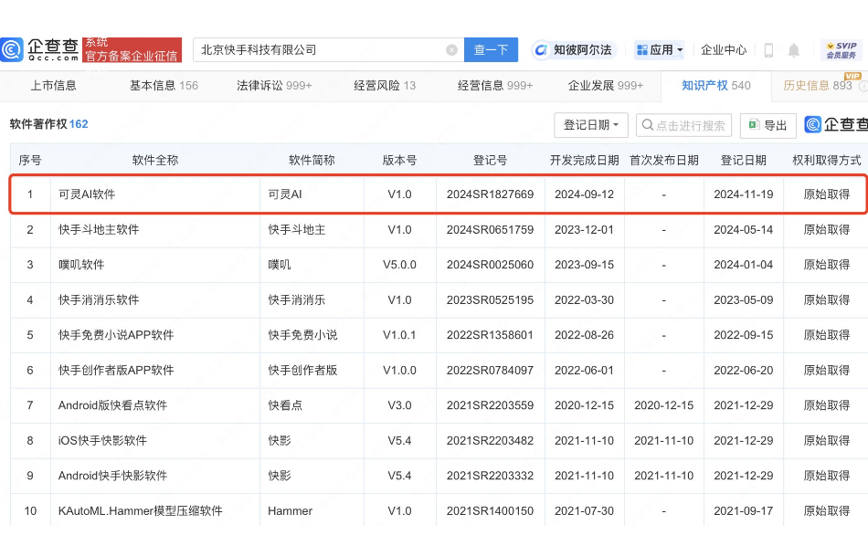Open the notification bell
Viewport: 868px width, 535px height.
point(794,50)
